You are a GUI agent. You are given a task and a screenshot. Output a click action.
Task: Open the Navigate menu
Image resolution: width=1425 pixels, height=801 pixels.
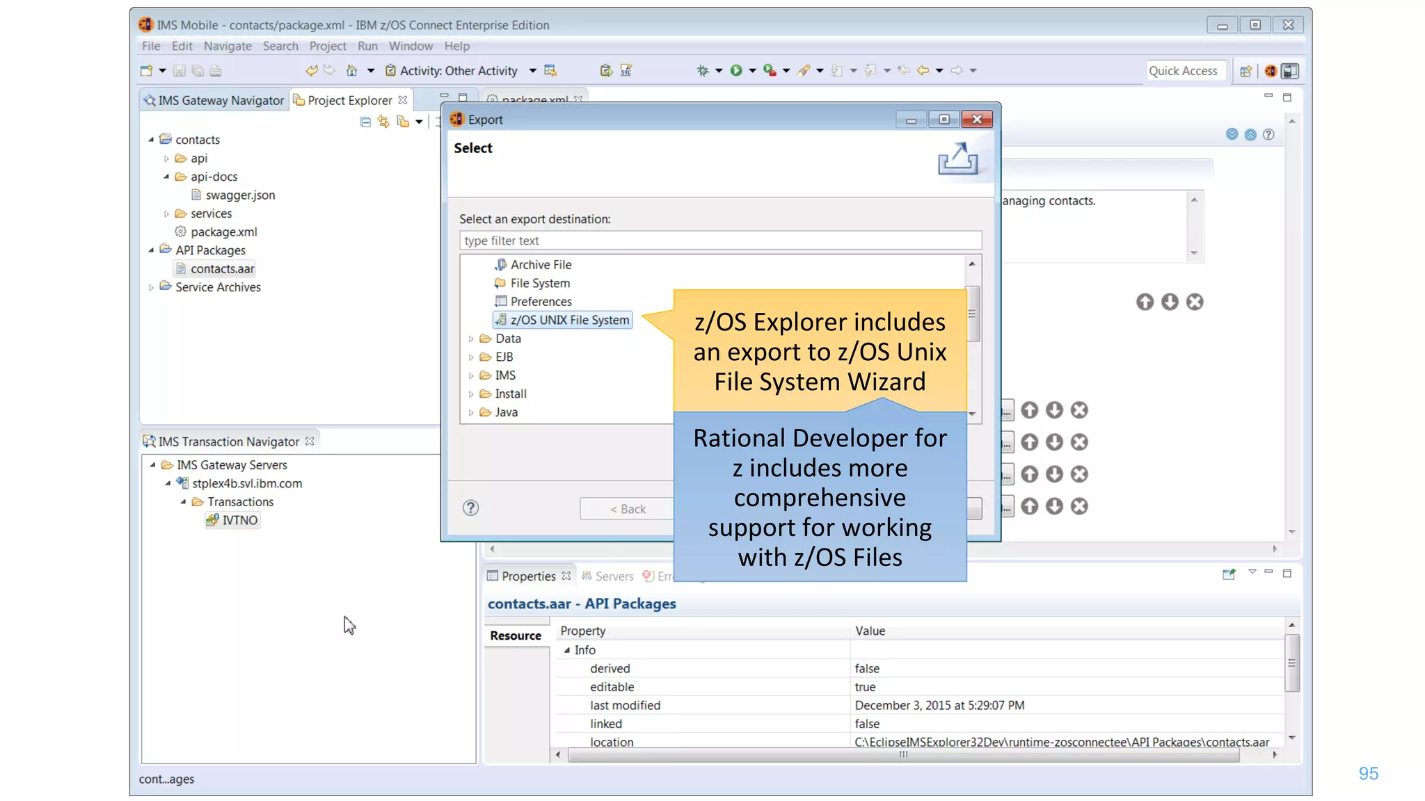coord(228,46)
